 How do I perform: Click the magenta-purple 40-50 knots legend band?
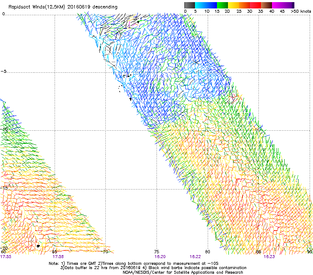pyautogui.click(x=283, y=5)
